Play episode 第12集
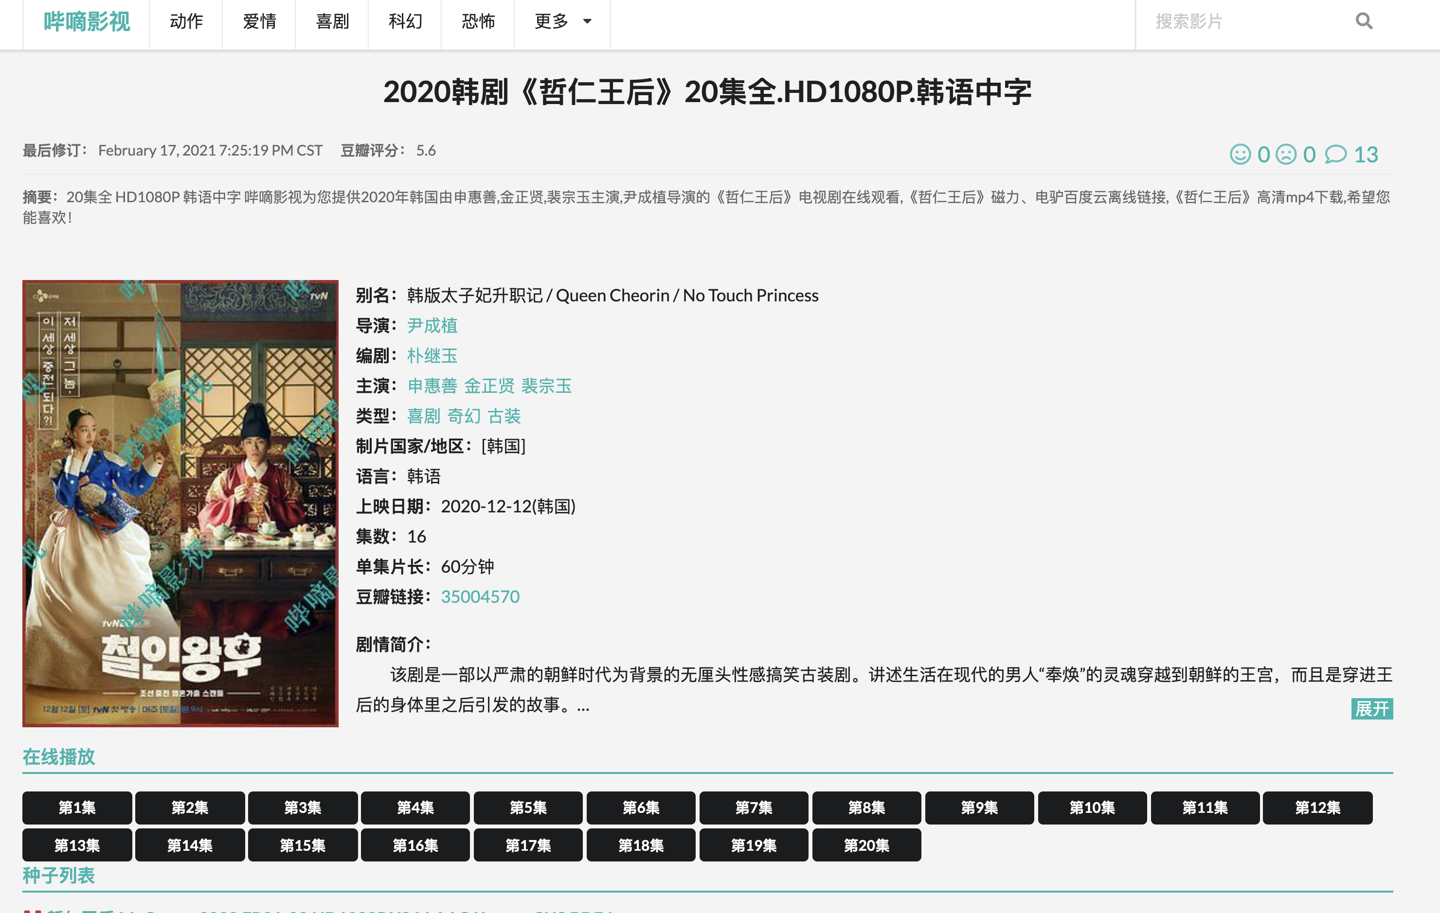 coord(1317,808)
